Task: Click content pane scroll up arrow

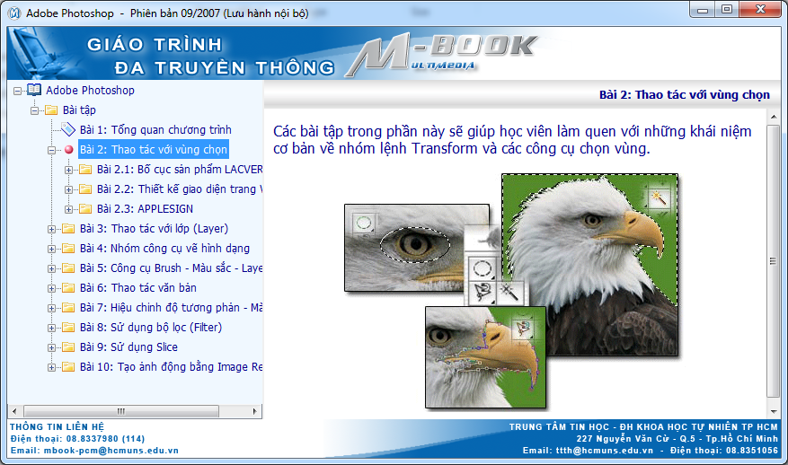Action: (774, 118)
